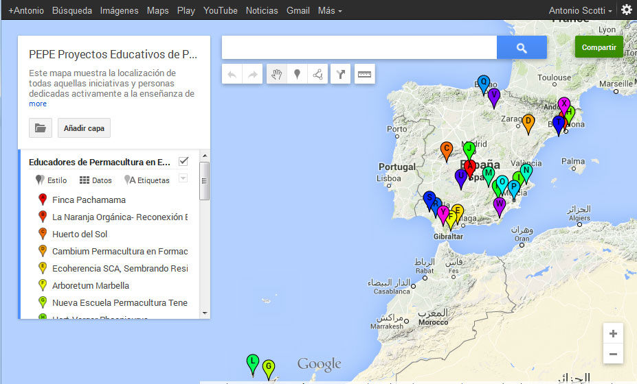The width and height of the screenshot is (637, 384).
Task: Click the 'more' description link
Action: [x=38, y=104]
